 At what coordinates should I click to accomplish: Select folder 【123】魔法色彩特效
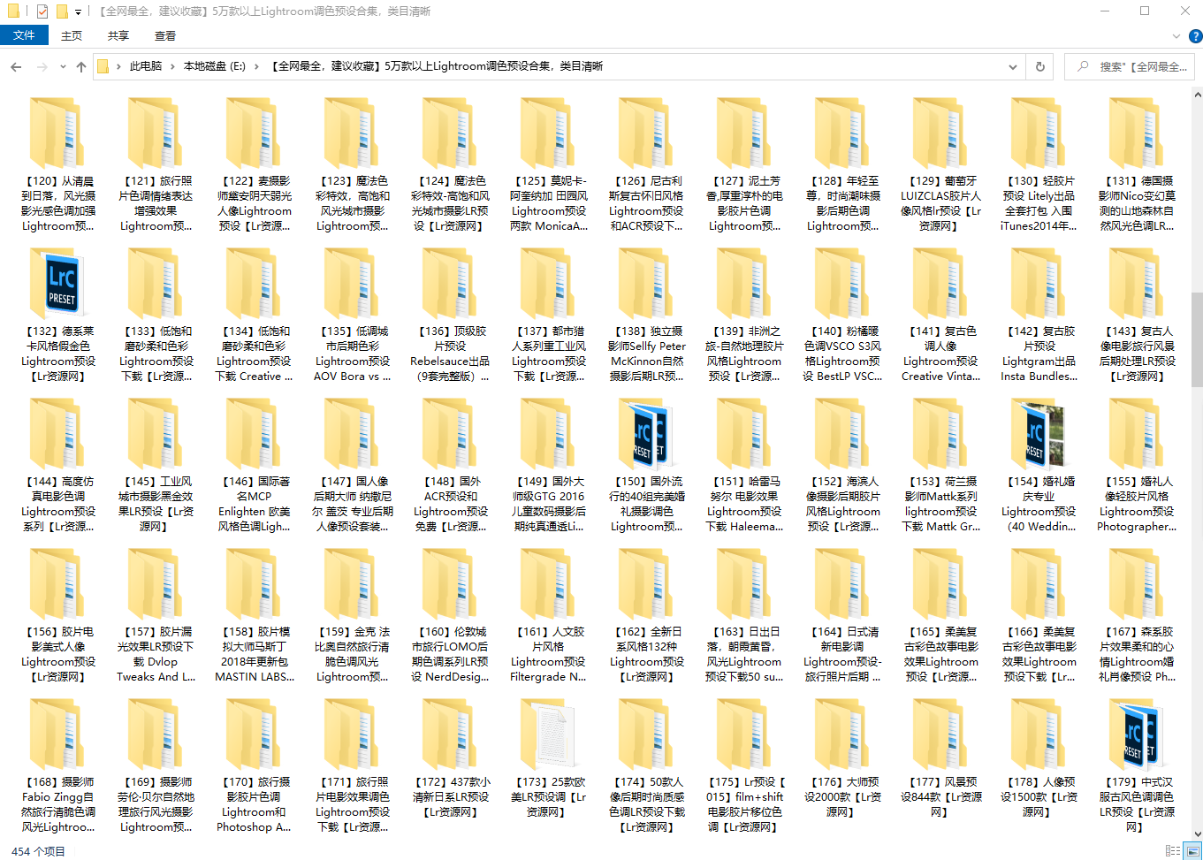pos(353,164)
